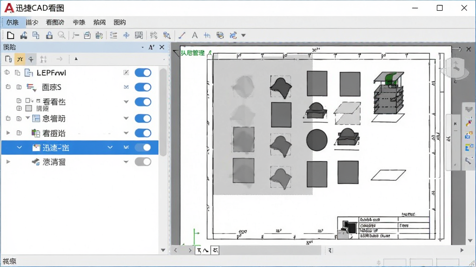Viewport: 476px width, 267px height.
Task: Open the highlighted first menu bar item
Action: (x=13, y=22)
